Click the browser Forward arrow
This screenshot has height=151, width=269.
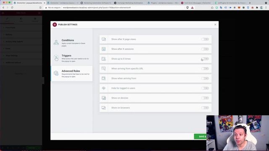8,8
